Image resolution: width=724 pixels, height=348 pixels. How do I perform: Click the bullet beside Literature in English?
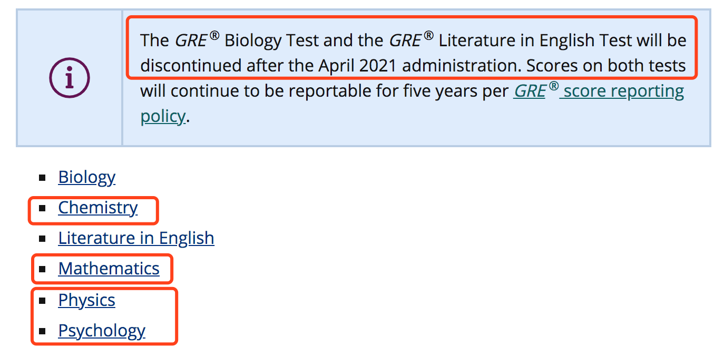[x=43, y=239]
